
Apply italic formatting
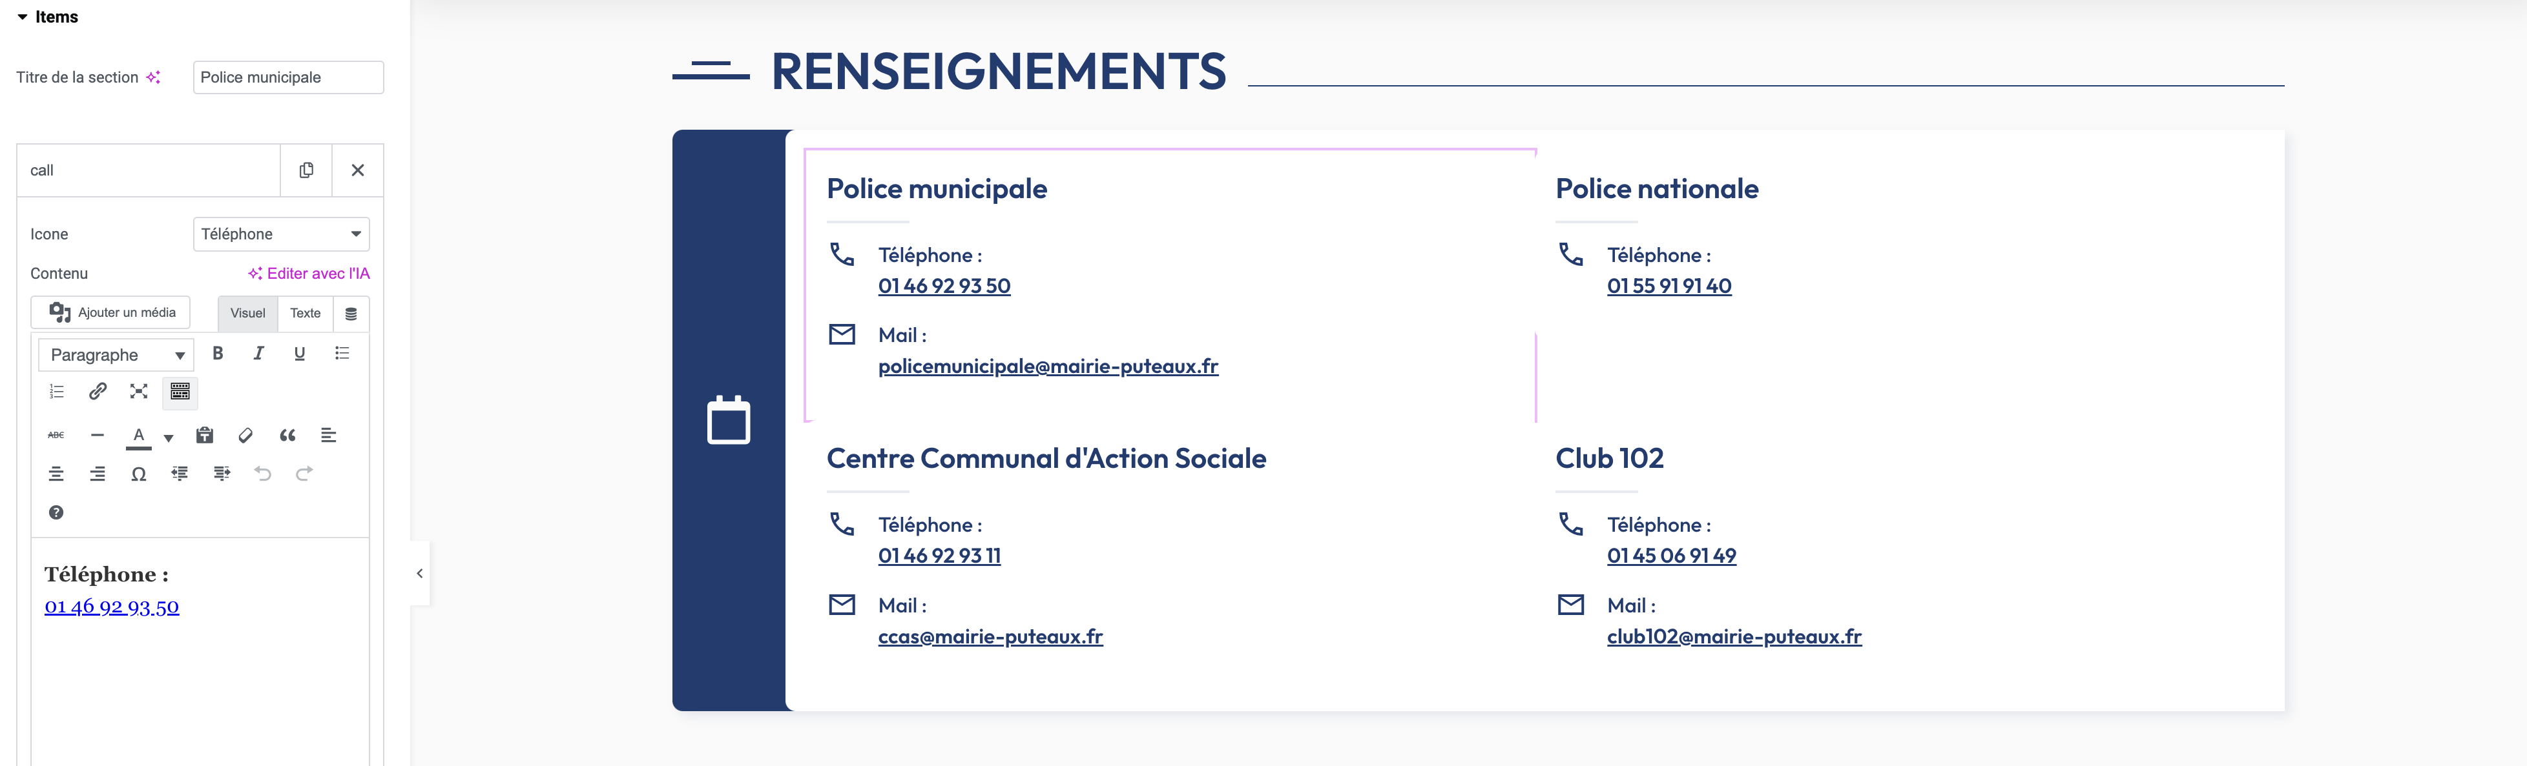259,354
